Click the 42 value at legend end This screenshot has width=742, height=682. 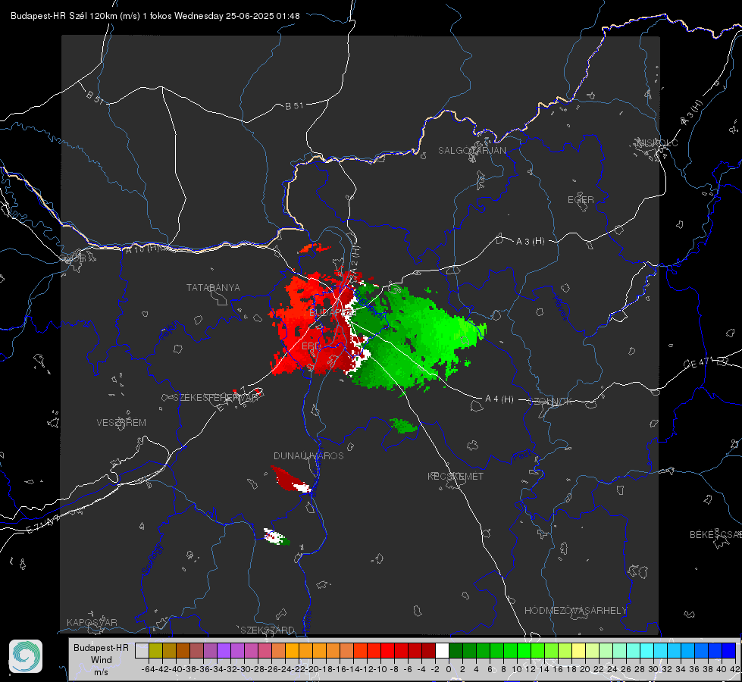pyautogui.click(x=734, y=669)
